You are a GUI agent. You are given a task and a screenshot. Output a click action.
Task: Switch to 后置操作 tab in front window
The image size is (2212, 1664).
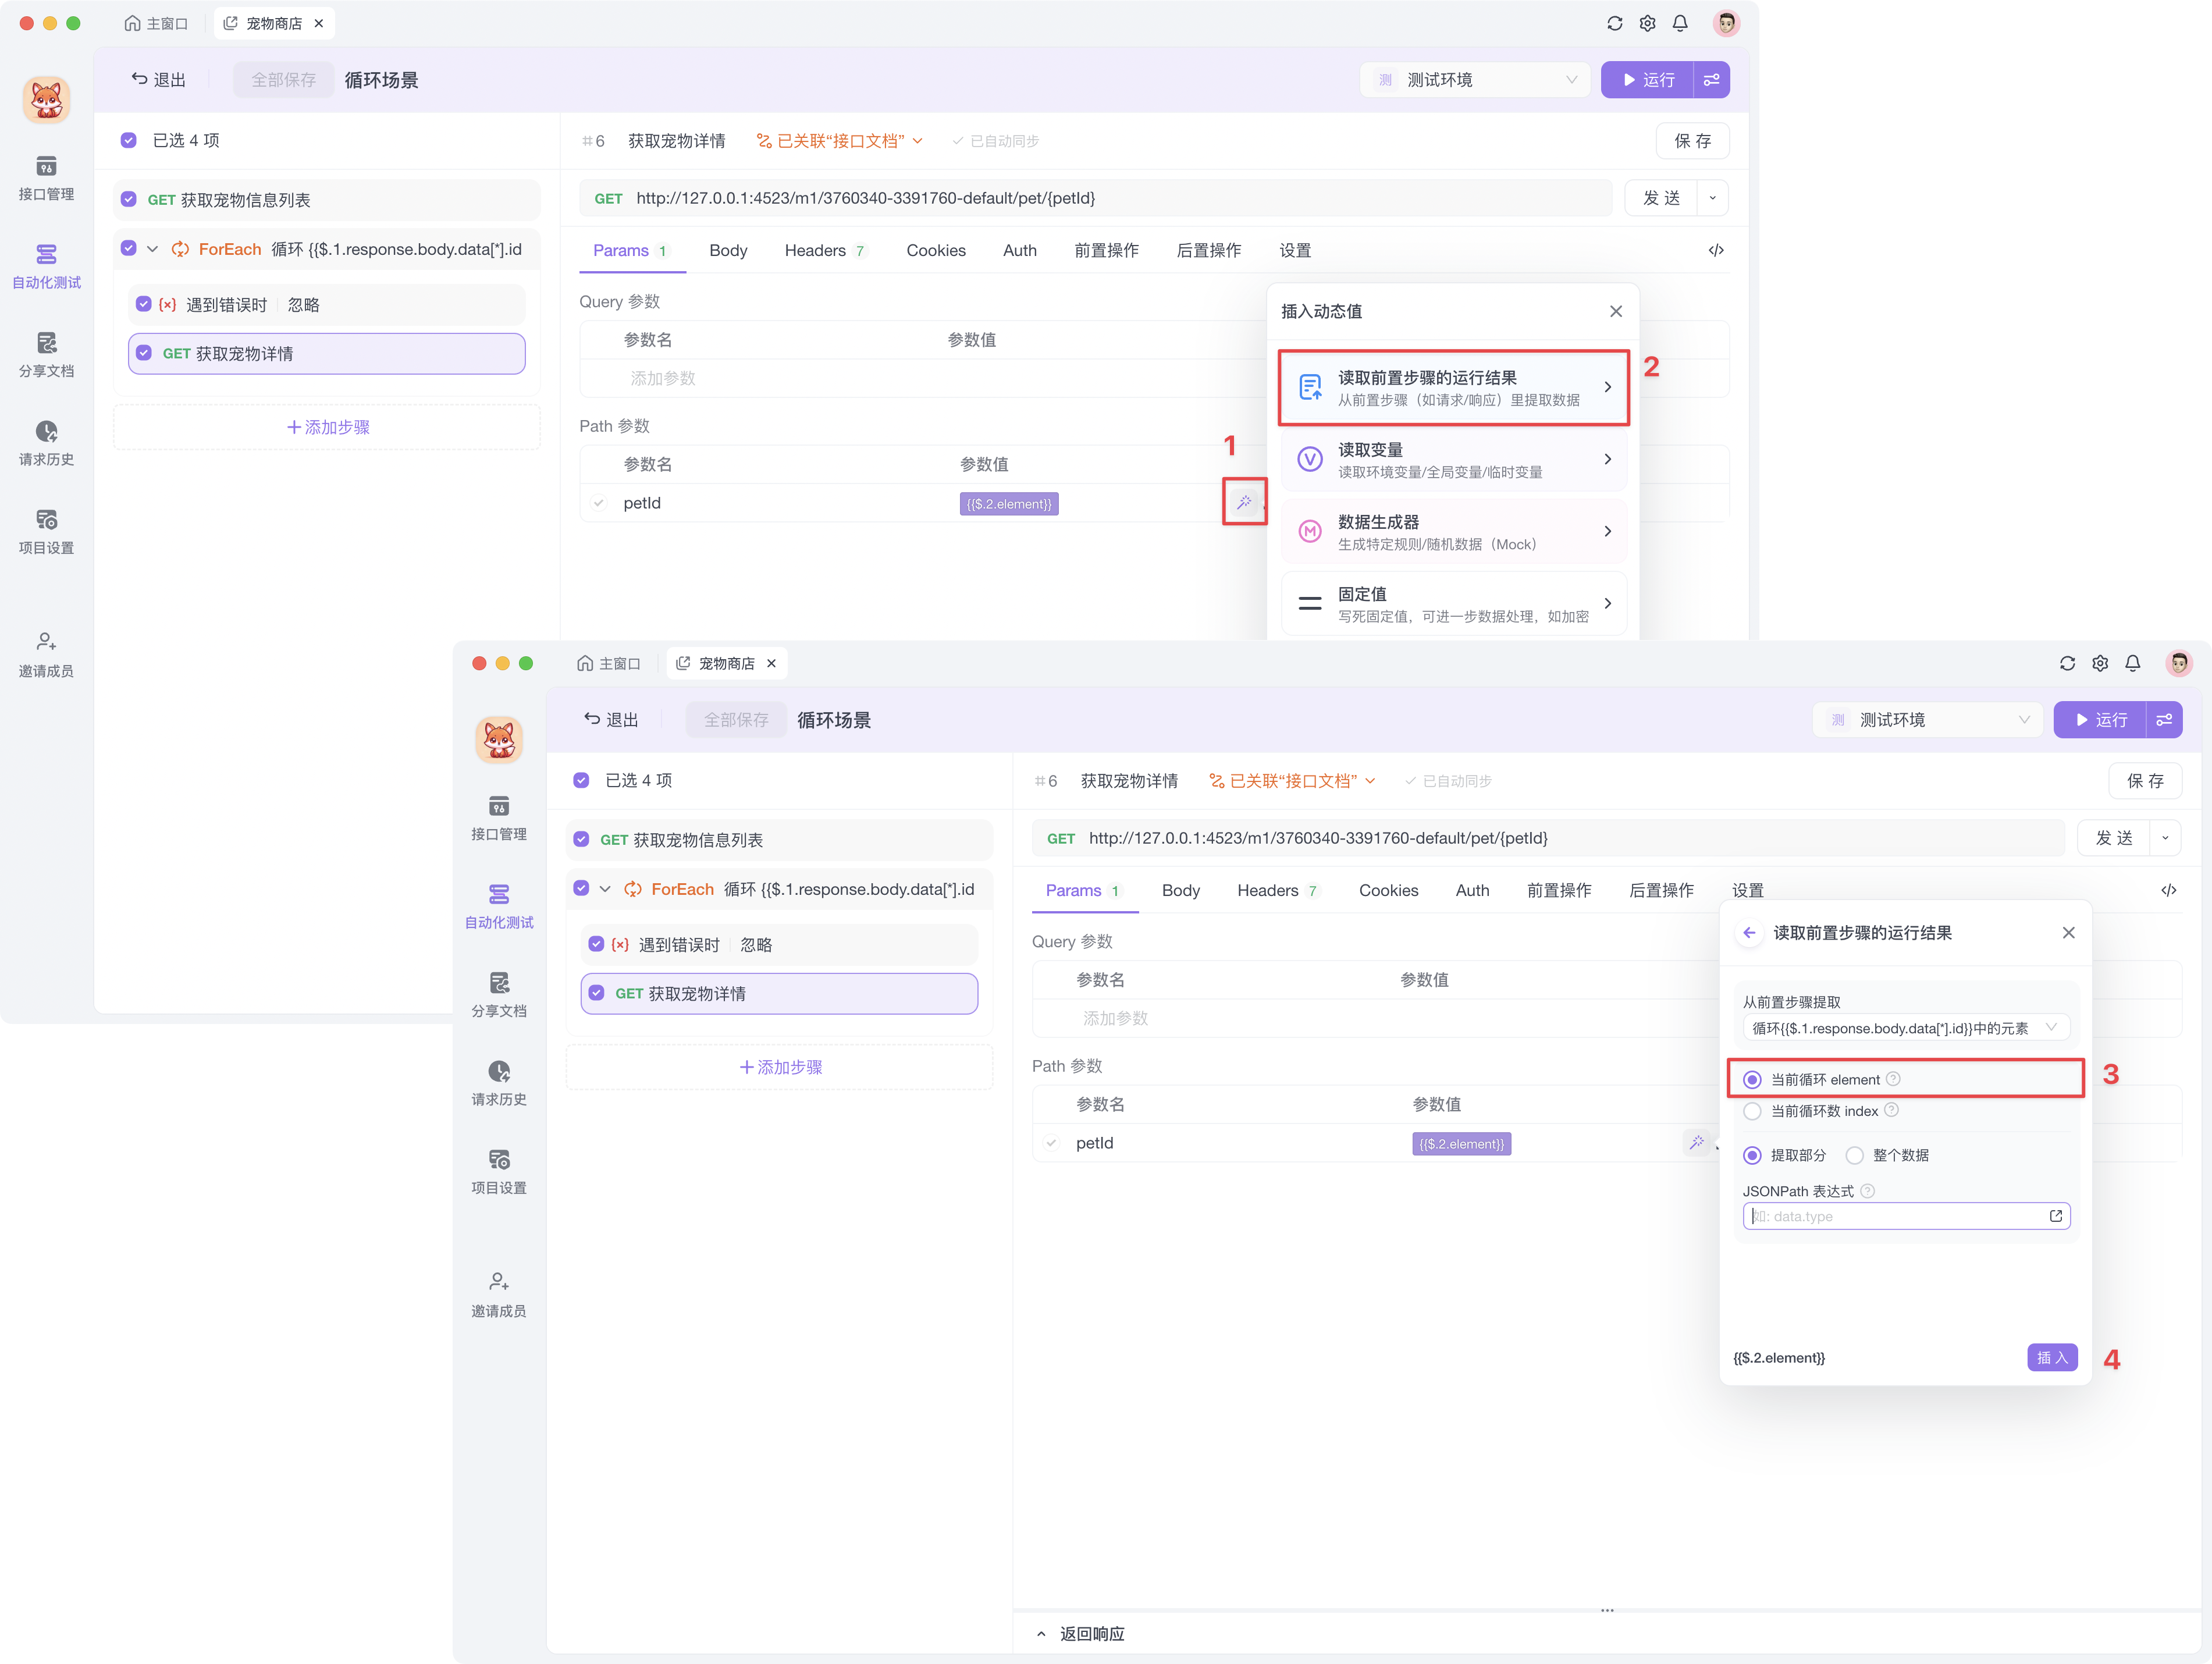[x=1661, y=890]
